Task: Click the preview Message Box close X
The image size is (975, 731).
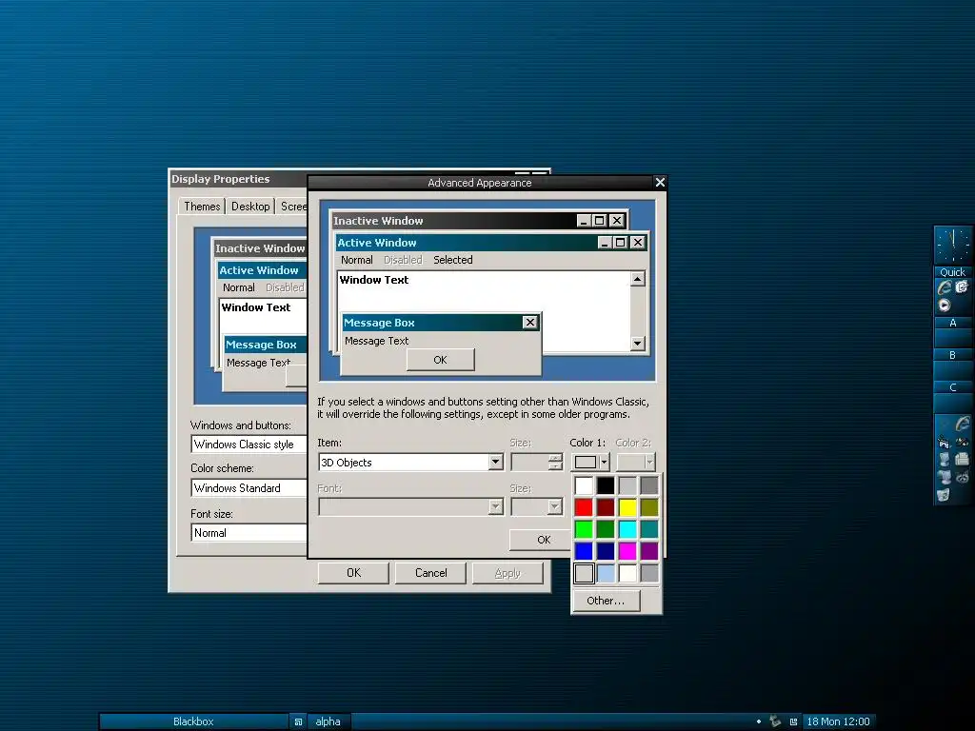Action: [529, 322]
